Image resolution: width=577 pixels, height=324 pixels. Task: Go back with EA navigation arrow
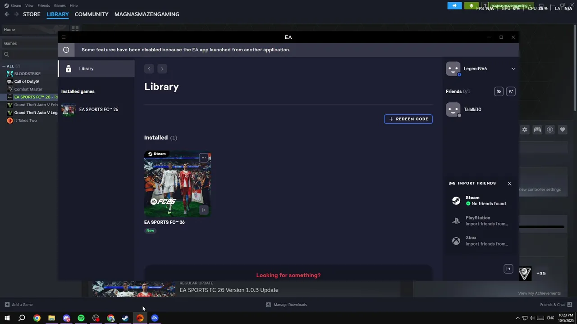(149, 69)
